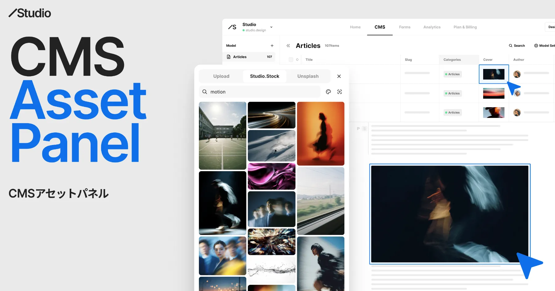Select the CMS tab
Screen dimensions: 555x291
point(380,27)
